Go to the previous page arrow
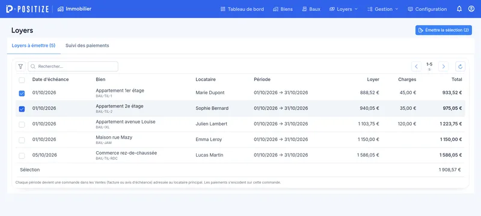Screen dimensions: 481x216 coord(416,67)
